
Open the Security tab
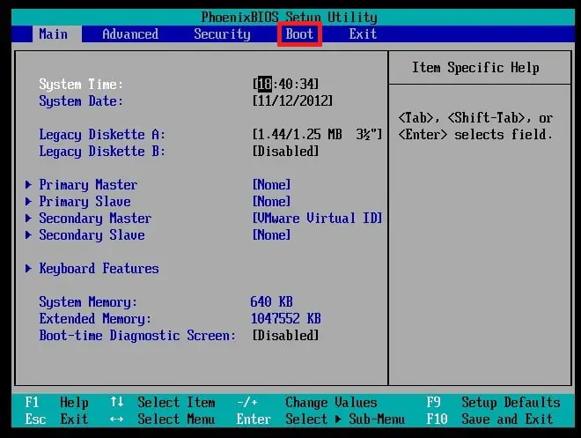pyautogui.click(x=222, y=34)
